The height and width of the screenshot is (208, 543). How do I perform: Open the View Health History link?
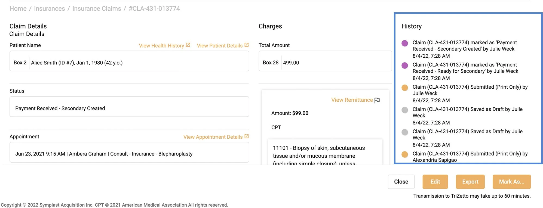point(161,46)
